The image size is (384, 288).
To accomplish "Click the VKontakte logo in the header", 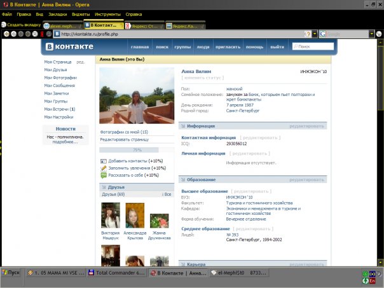I will click(x=69, y=46).
